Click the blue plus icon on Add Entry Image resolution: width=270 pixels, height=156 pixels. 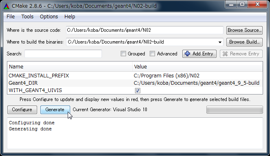[187, 54]
